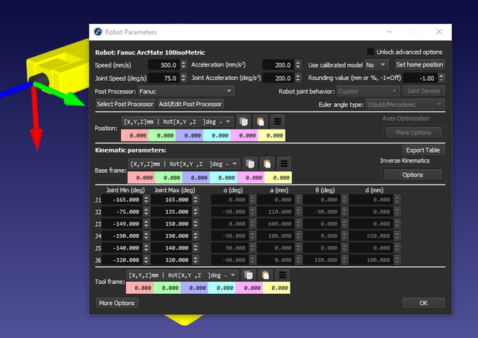478x338 pixels.
Task: Click Position red X value cell
Action: click(134, 135)
